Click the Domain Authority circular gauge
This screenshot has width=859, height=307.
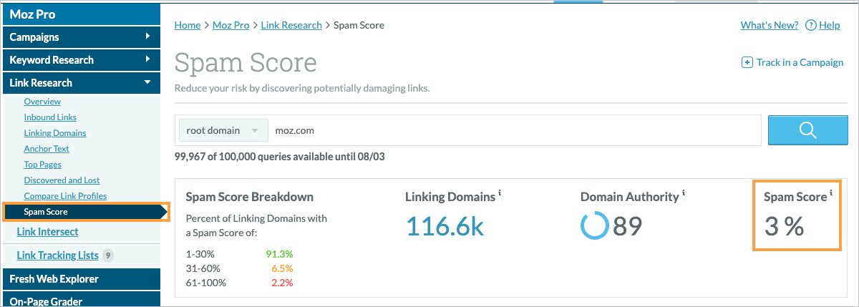[594, 226]
